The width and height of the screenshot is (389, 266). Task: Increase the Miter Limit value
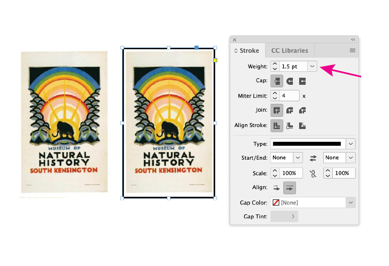click(x=275, y=93)
